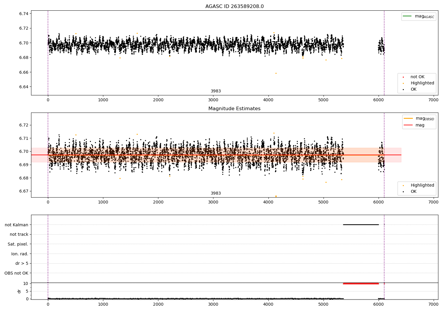
Task: Click the 6.67 tick on the Magnitude Estimates plot
Action: [24, 191]
